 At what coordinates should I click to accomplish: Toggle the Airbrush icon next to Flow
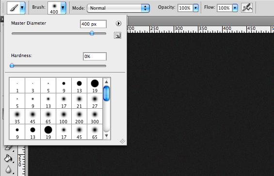247,8
